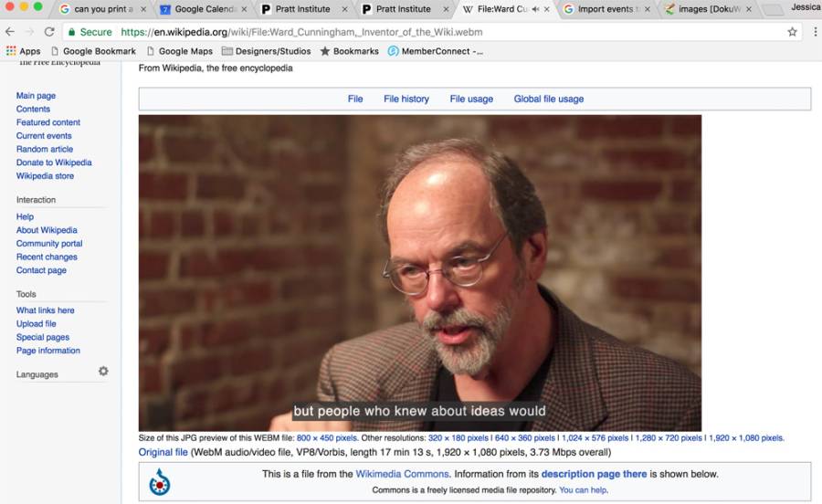Switch to the images [DokuWiki] tab
The height and width of the screenshot is (504, 822).
(x=708, y=9)
